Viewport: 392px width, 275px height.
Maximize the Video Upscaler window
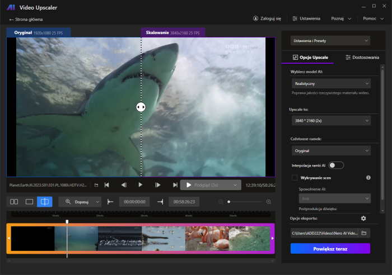tap(374, 6)
